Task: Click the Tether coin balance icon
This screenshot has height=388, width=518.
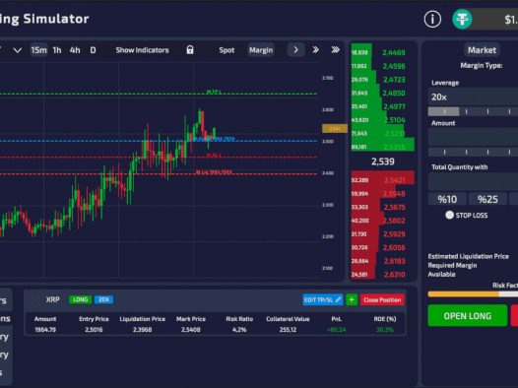Action: point(462,19)
